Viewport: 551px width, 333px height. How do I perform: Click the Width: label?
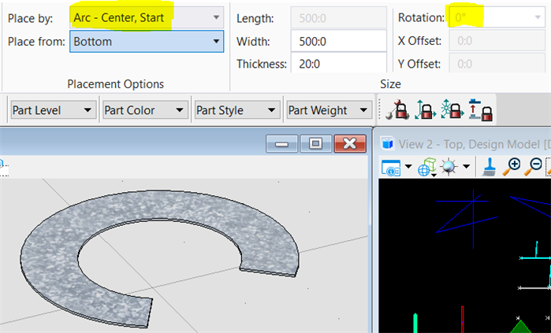(x=253, y=42)
